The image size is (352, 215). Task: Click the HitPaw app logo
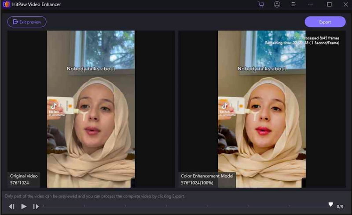(x=6, y=4)
